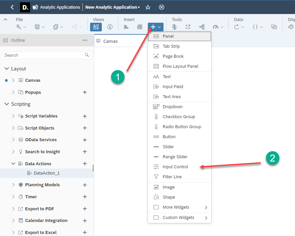Choose Dropdown from the insert menu

(172, 107)
